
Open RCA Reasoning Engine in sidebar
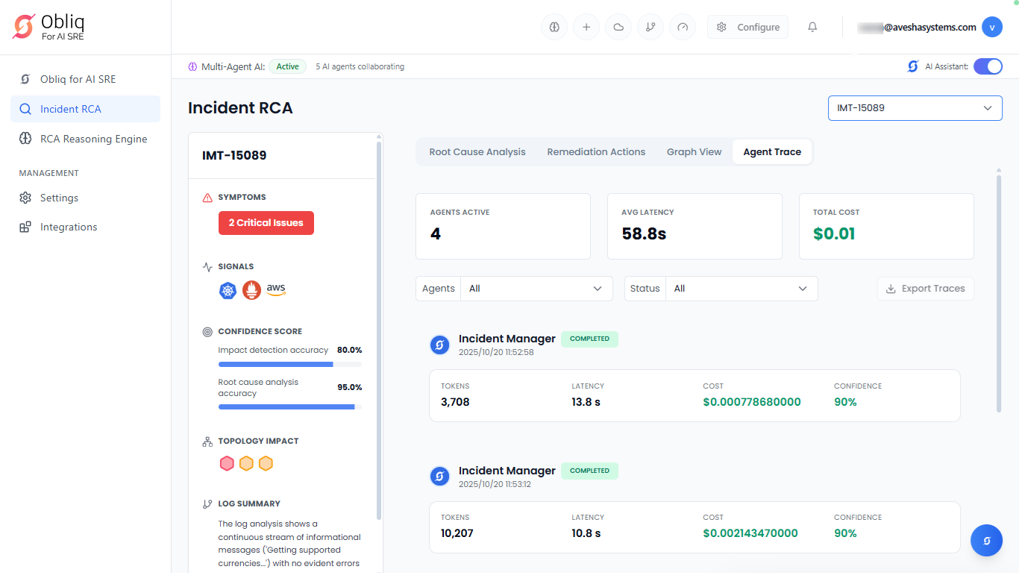click(x=93, y=139)
